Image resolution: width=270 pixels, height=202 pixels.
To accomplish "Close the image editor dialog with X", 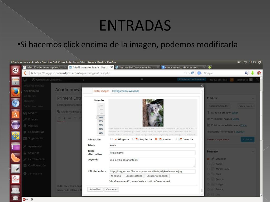I will tap(202, 85).
